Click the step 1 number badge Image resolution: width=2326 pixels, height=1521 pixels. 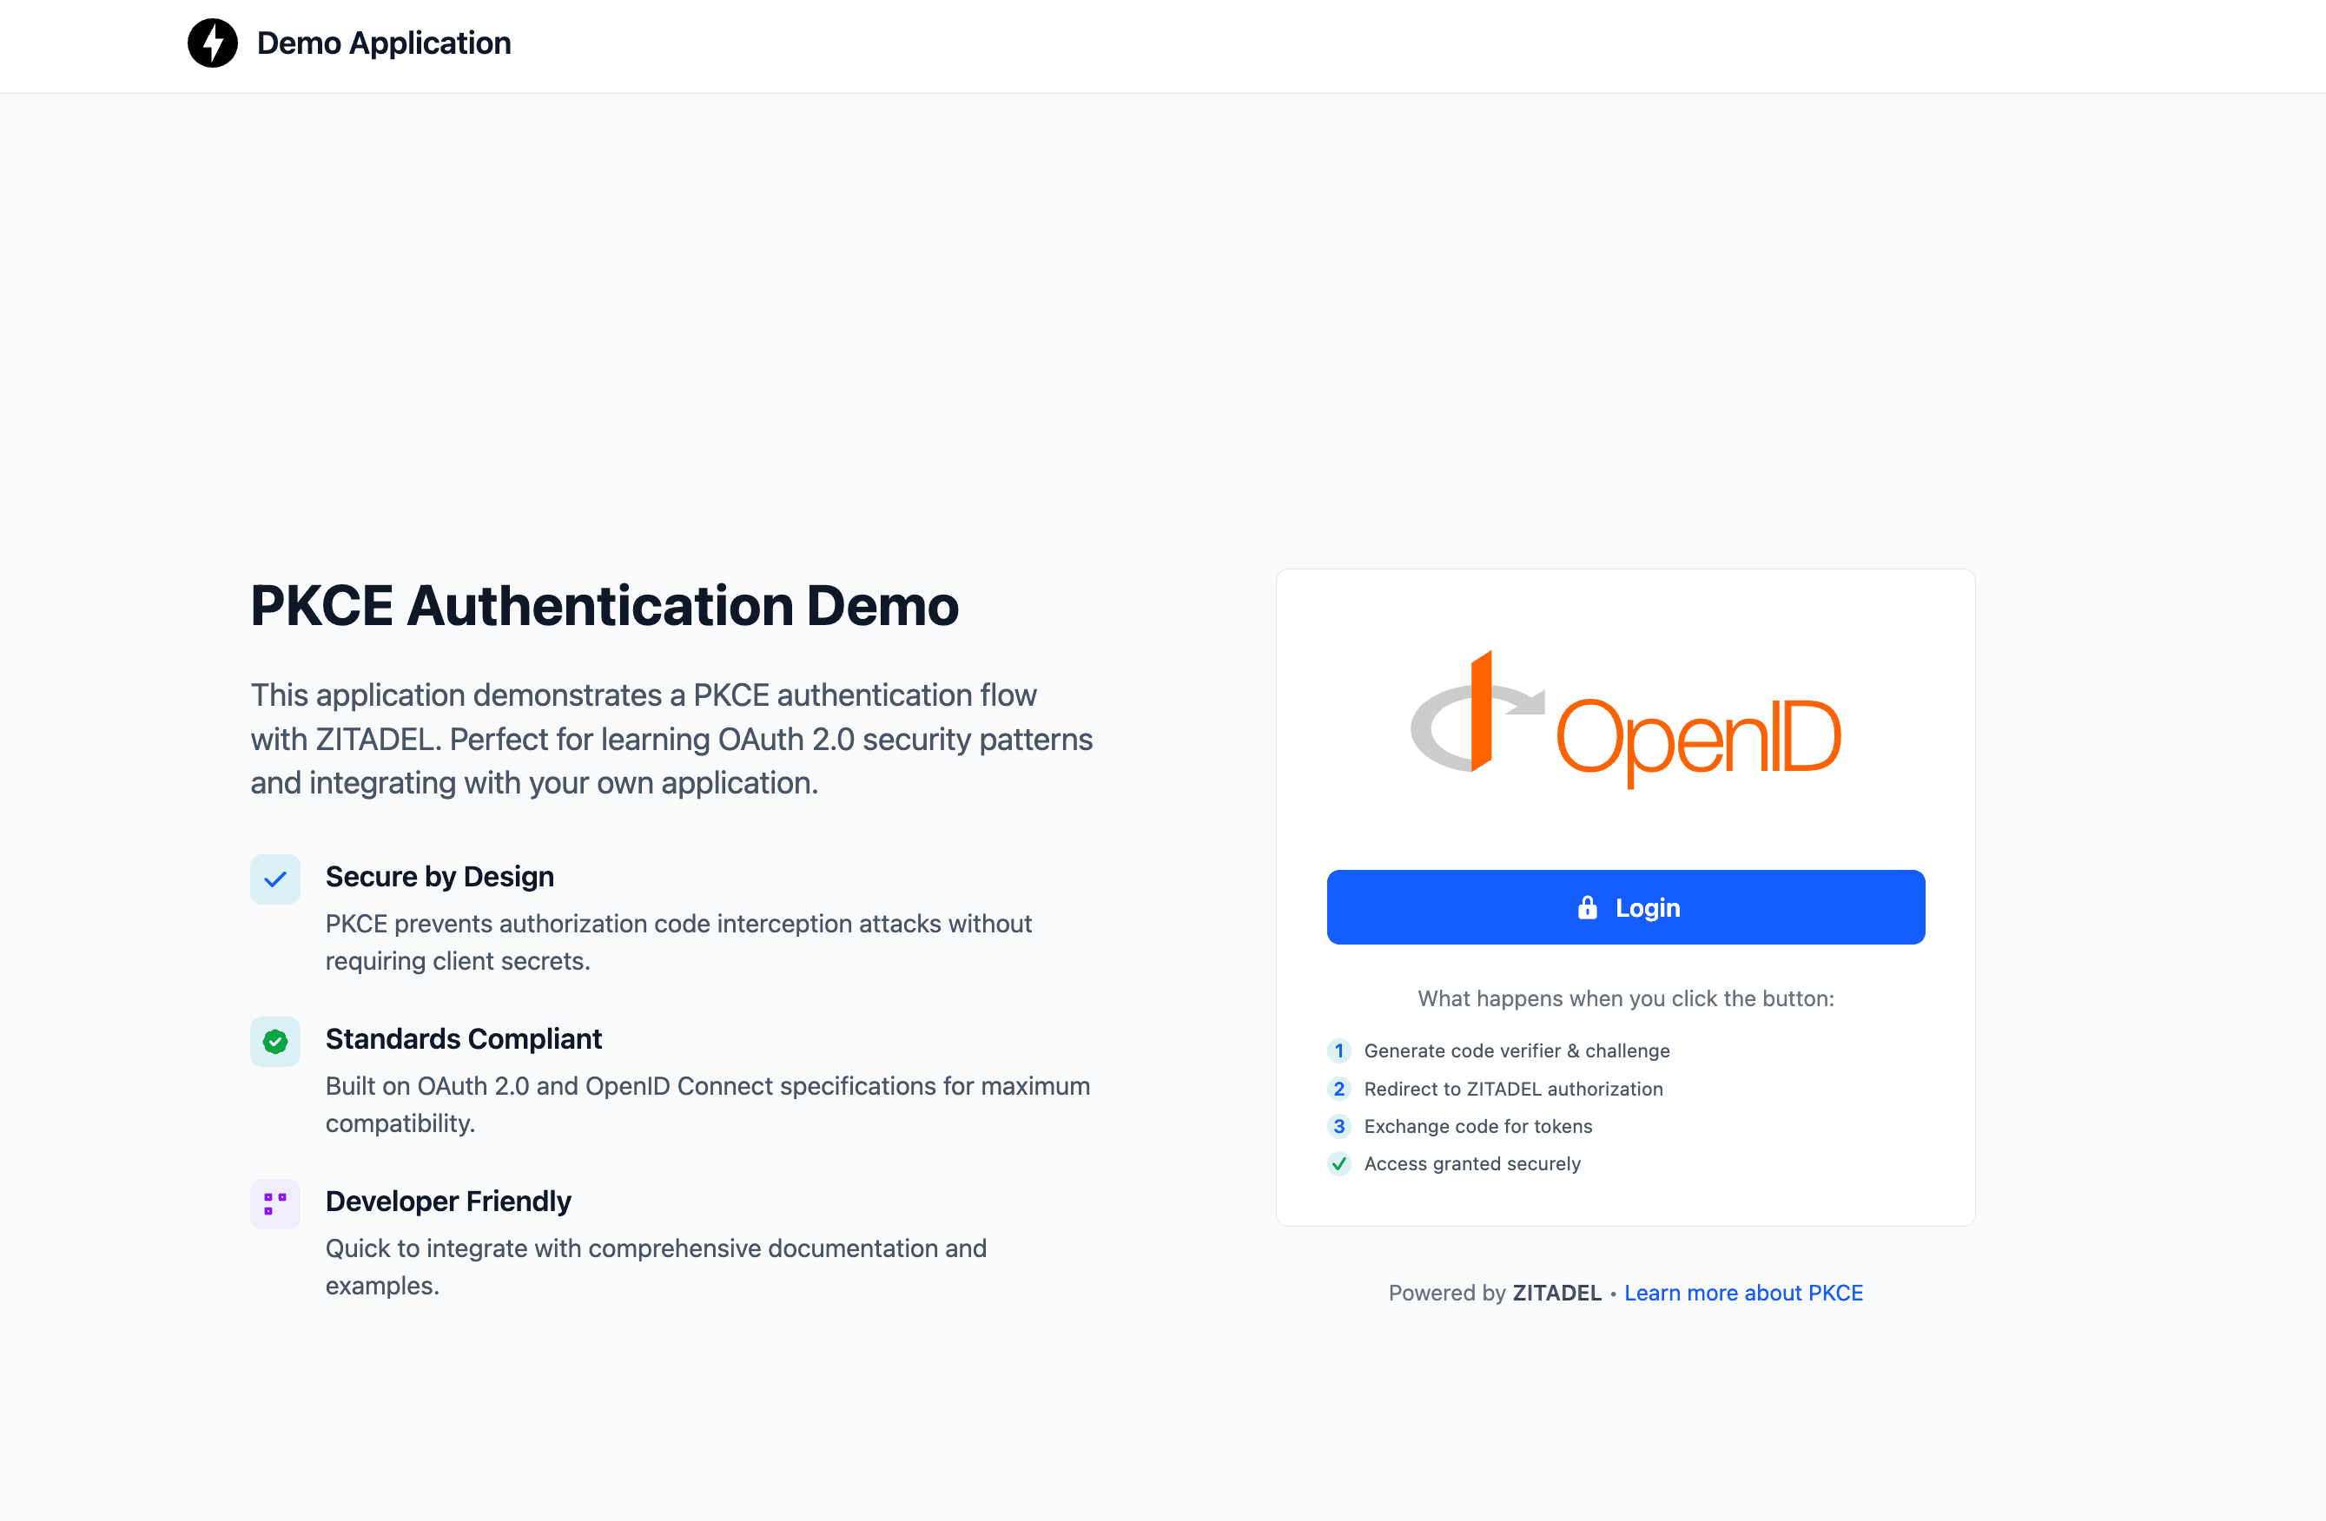pyautogui.click(x=1339, y=1051)
